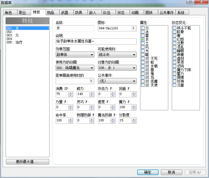Decrease 灵巧 F with down arrow
Image resolution: width=209 pixels, height=178 pixels.
91,109
